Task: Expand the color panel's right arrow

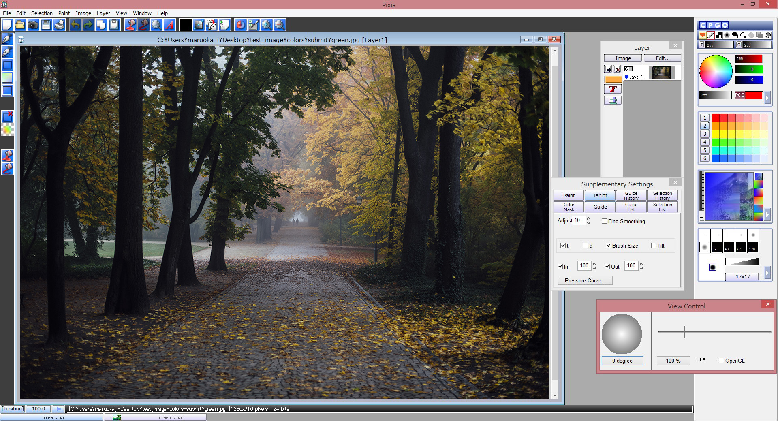Action: [x=767, y=97]
